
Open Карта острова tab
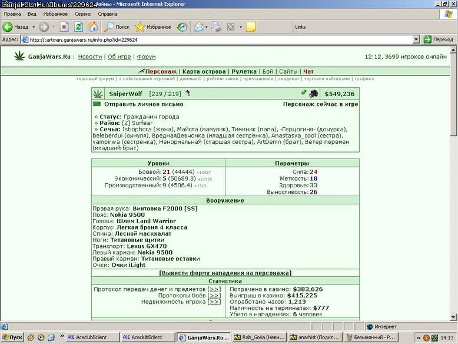pos(204,71)
